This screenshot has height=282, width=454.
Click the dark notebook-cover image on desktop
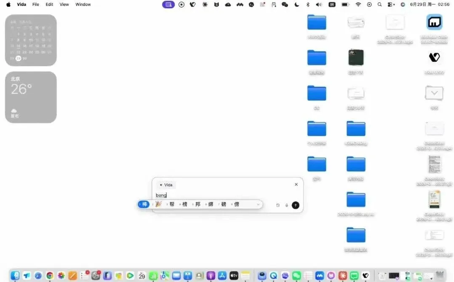click(356, 57)
